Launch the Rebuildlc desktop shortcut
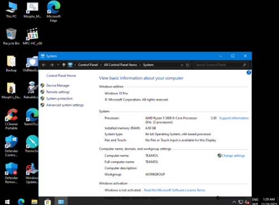Image resolution: width=279 pixels, height=205 pixels. (x=31, y=90)
